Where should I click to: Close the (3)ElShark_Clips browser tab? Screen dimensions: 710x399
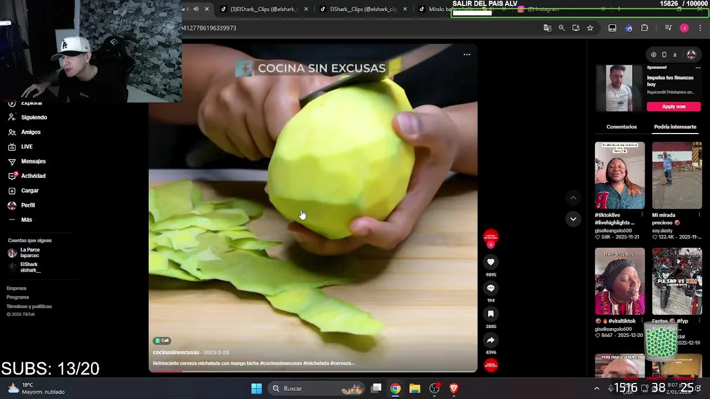point(306,9)
